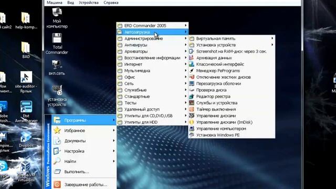Open Службы и устройства
This screenshot has width=336, height=189.
pyautogui.click(x=232, y=103)
